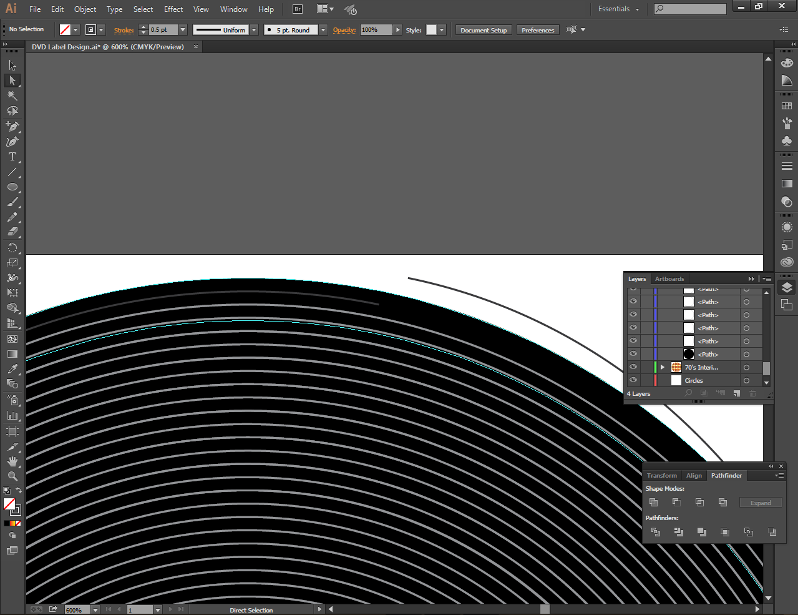The height and width of the screenshot is (615, 798).
Task: Switch to the Align tab
Action: point(694,476)
